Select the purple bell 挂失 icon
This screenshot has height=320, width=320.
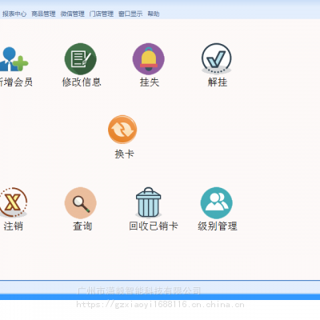tap(149, 59)
